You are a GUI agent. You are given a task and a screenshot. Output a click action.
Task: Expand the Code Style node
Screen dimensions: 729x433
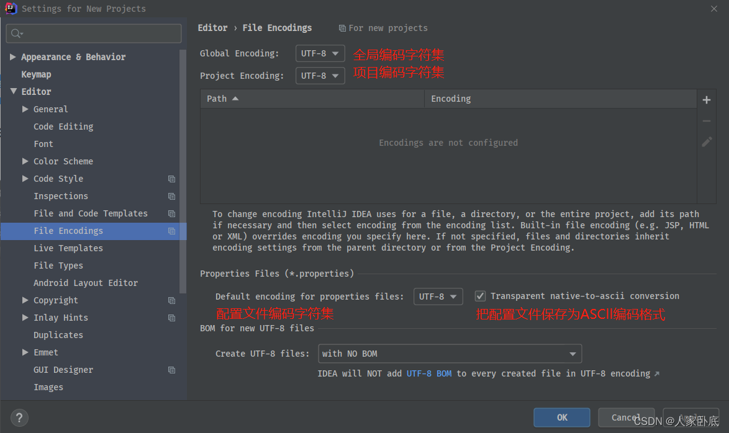click(25, 179)
